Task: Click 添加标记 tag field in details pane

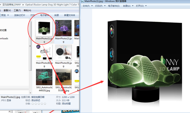Action: point(36,100)
